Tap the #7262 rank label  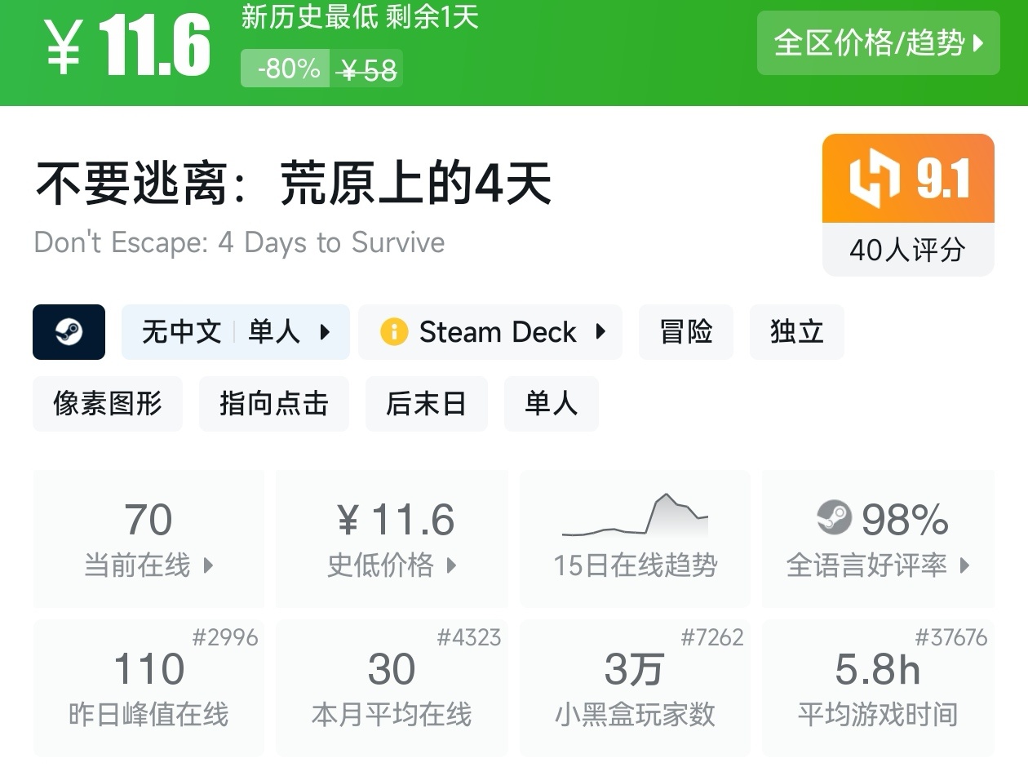click(712, 637)
